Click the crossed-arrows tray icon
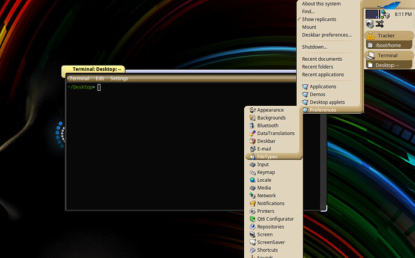This screenshot has height=258, width=415. (380, 24)
